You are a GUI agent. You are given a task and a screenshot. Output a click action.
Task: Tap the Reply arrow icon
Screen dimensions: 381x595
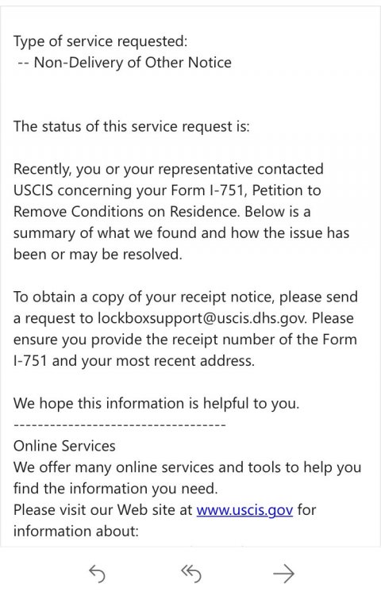pyautogui.click(x=97, y=573)
